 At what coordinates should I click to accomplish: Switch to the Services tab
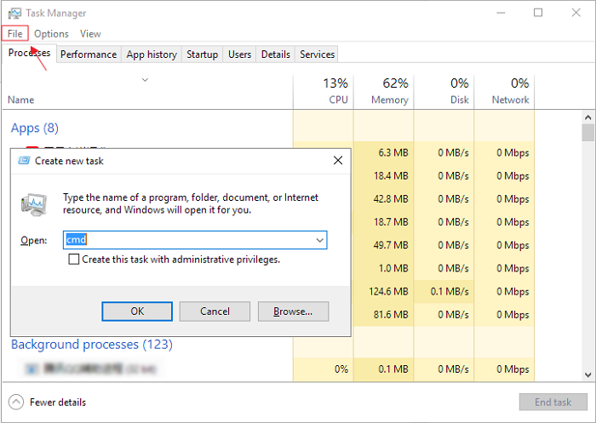(x=317, y=54)
